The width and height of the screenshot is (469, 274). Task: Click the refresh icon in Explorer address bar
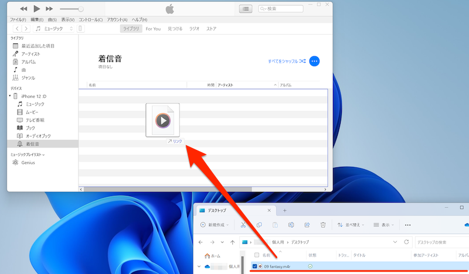(407, 241)
